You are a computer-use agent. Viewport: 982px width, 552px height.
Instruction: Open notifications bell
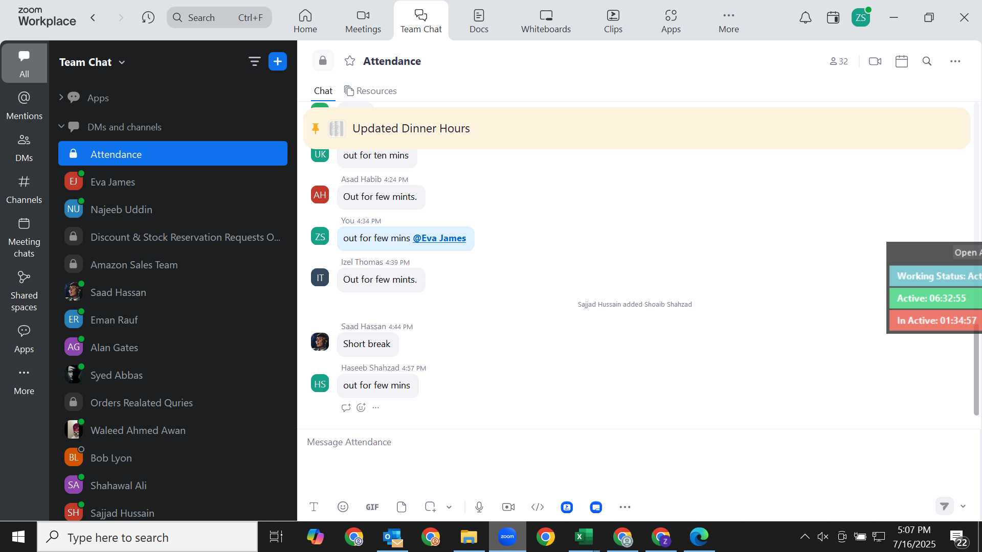pos(805,18)
